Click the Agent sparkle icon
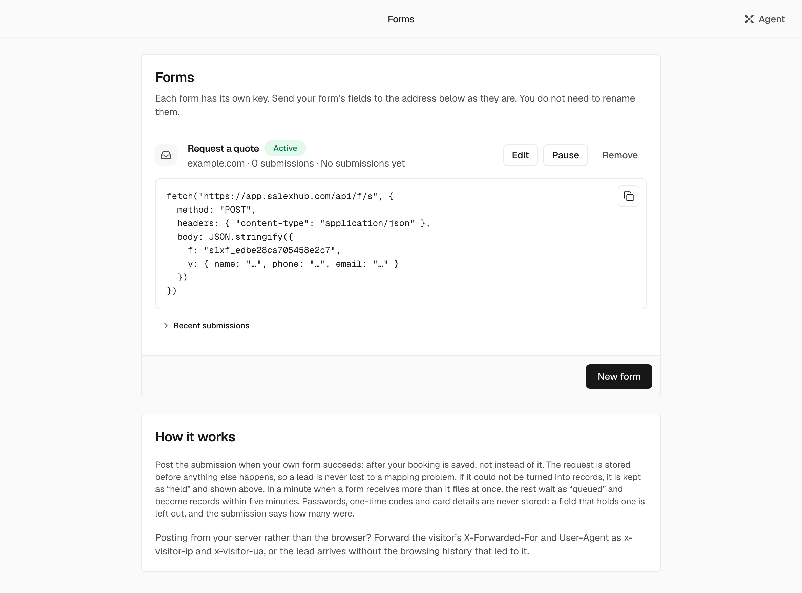This screenshot has height=593, width=802. pyautogui.click(x=749, y=19)
